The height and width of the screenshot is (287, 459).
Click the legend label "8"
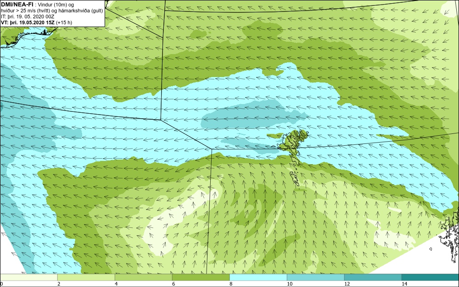[231, 284]
